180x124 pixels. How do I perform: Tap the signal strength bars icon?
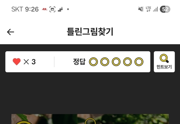click(156, 9)
